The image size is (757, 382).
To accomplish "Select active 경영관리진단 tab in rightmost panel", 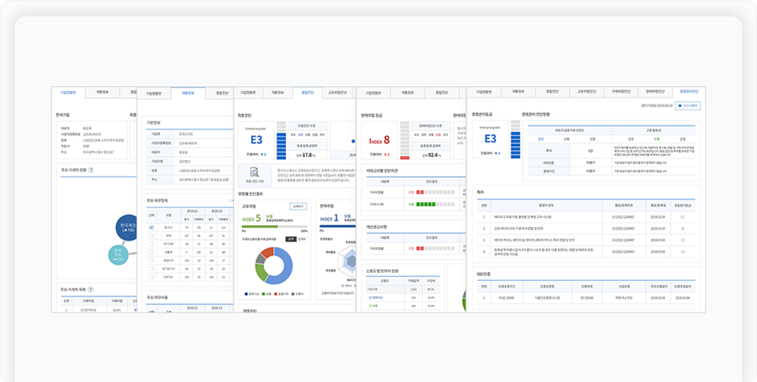I will [x=689, y=92].
